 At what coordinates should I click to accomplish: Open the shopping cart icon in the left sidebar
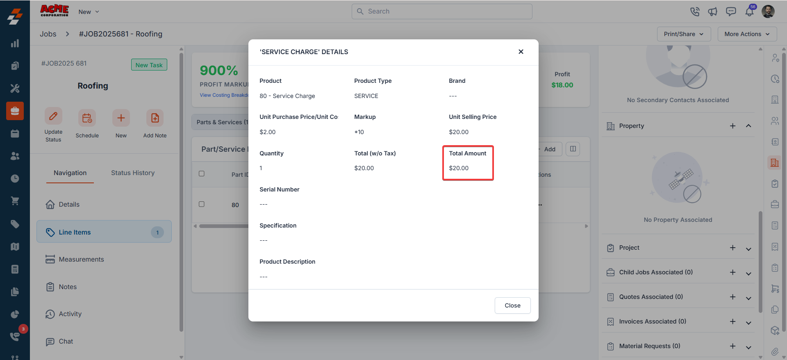click(15, 201)
